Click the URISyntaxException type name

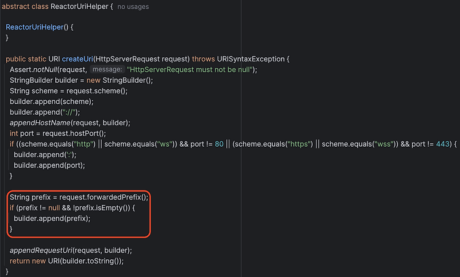(x=251, y=59)
